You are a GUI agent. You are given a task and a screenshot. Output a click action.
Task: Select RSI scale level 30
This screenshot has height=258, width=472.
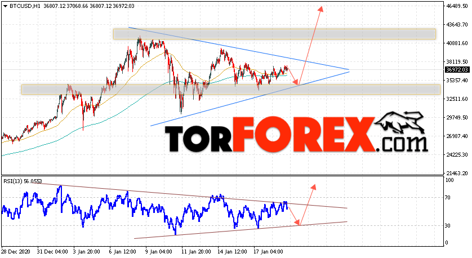tap(448, 226)
